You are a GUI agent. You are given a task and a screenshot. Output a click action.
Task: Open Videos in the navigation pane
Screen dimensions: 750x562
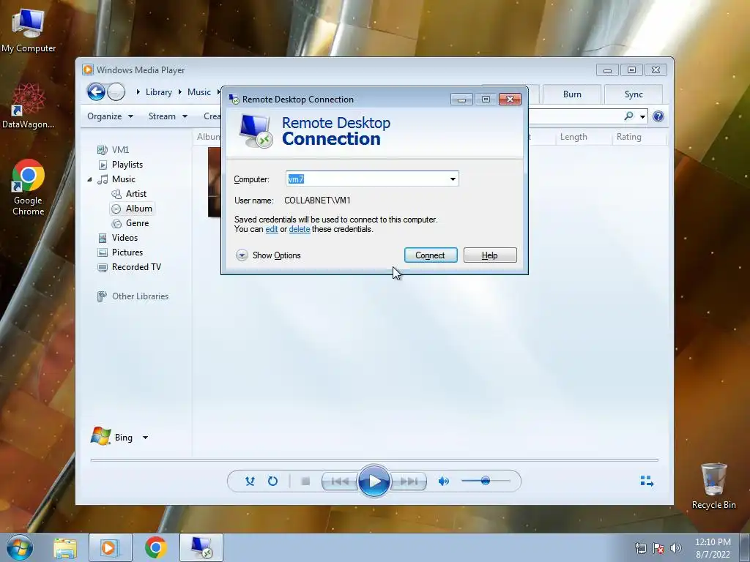[x=118, y=238]
